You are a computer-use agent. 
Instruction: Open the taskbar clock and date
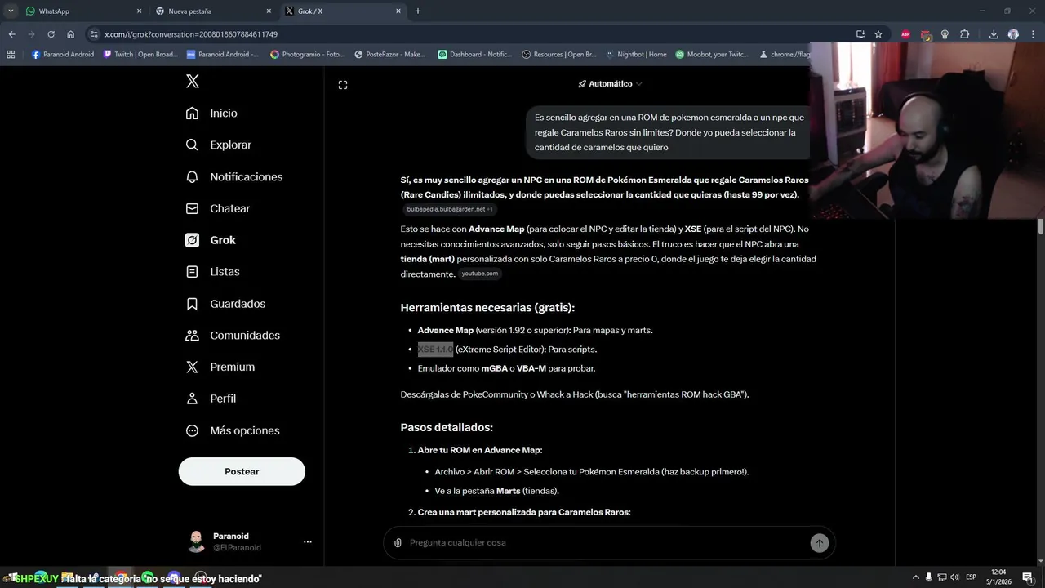[998, 577]
